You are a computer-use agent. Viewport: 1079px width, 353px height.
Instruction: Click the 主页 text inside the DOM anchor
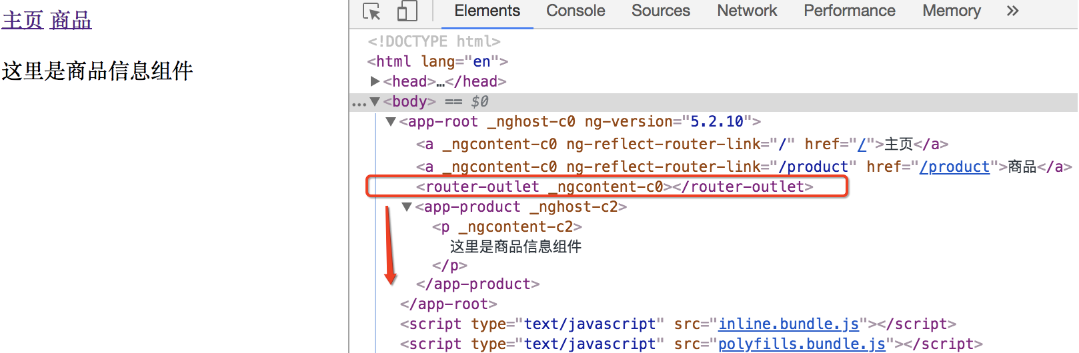click(898, 145)
